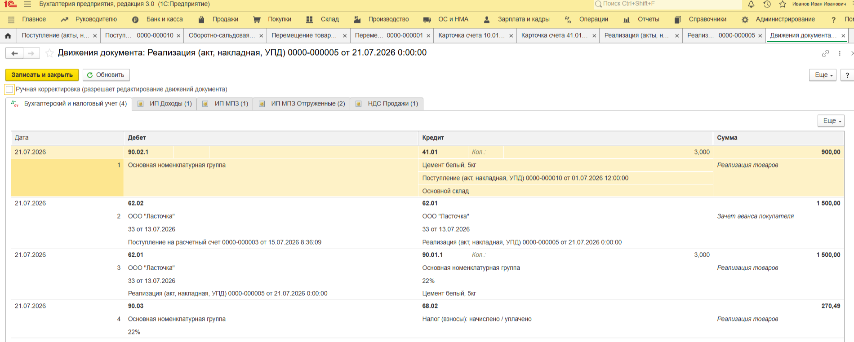Image resolution: width=854 pixels, height=342 pixels.
Task: Open the 1C main hamburger menu
Action: click(x=27, y=4)
